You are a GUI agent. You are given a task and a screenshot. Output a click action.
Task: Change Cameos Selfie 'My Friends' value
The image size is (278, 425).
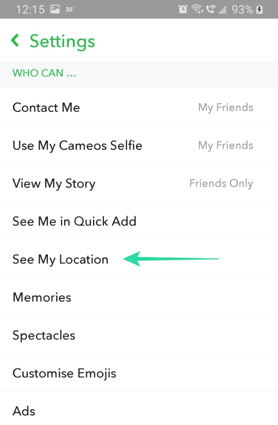click(x=226, y=146)
